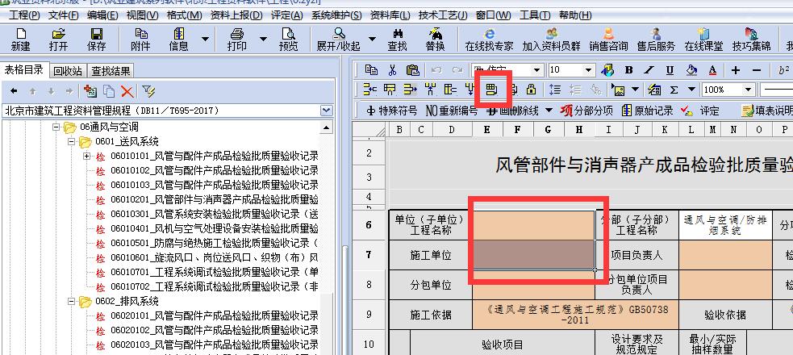Click the highlighted merge cells toolbar icon
793x355 pixels.
pyautogui.click(x=491, y=89)
